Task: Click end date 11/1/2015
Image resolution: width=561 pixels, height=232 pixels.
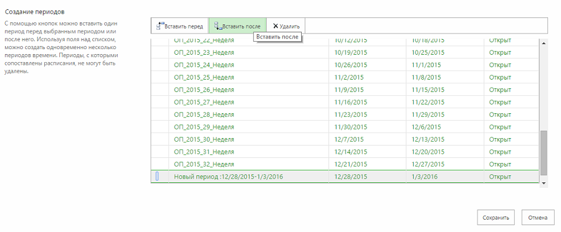Action: 426,65
